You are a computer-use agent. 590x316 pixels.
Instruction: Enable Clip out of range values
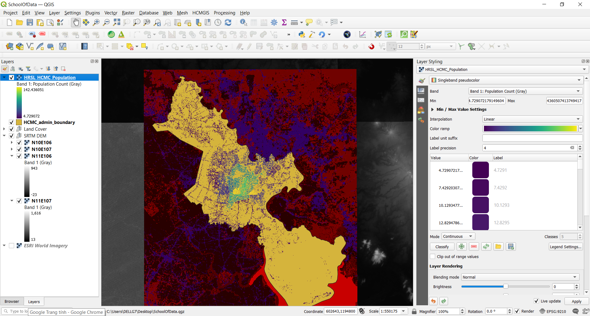pos(433,257)
